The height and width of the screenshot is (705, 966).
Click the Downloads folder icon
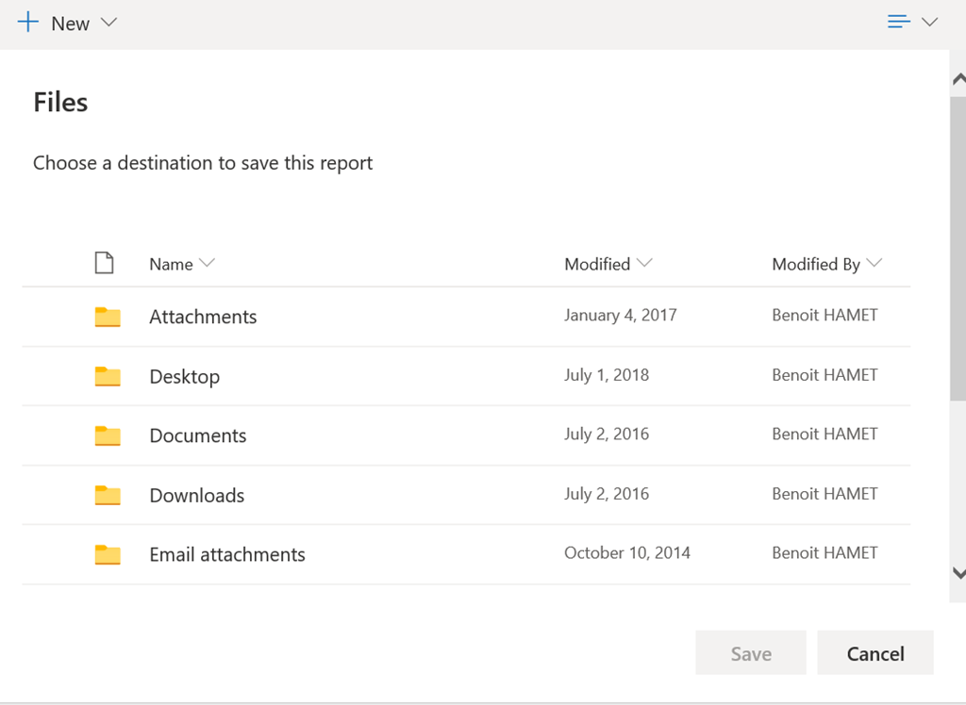point(108,495)
